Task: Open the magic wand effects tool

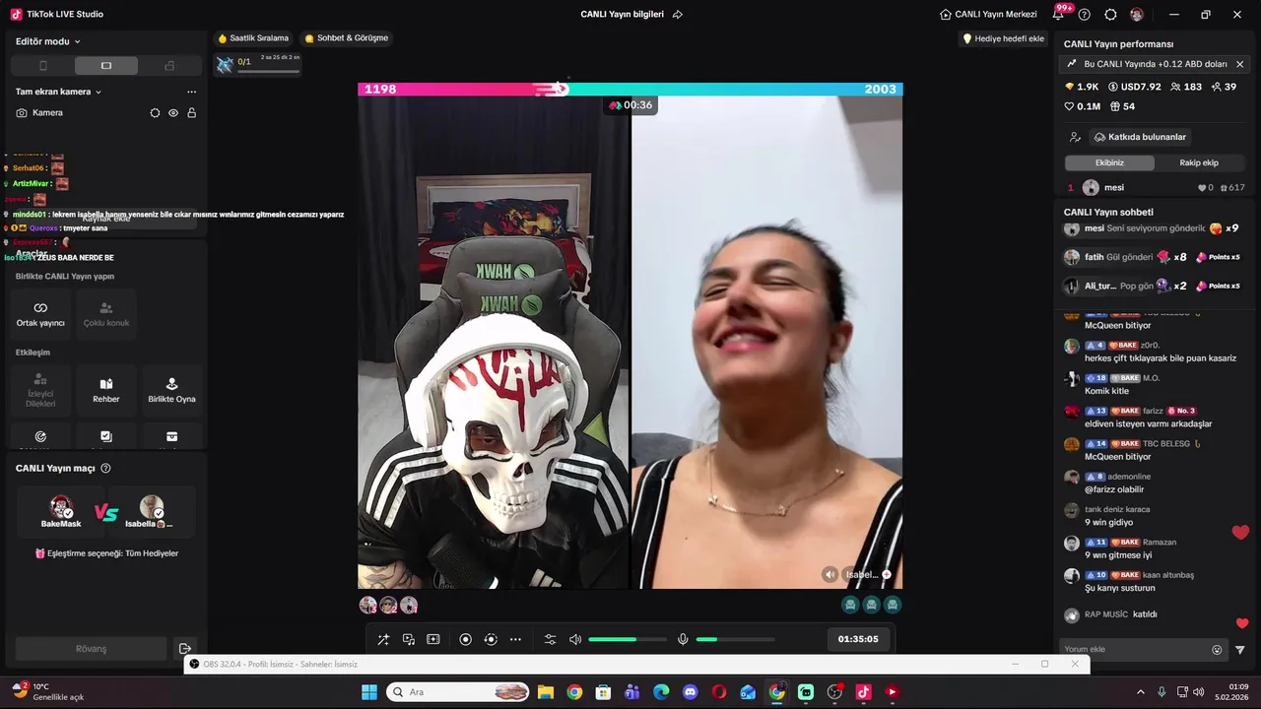Action: [x=383, y=639]
